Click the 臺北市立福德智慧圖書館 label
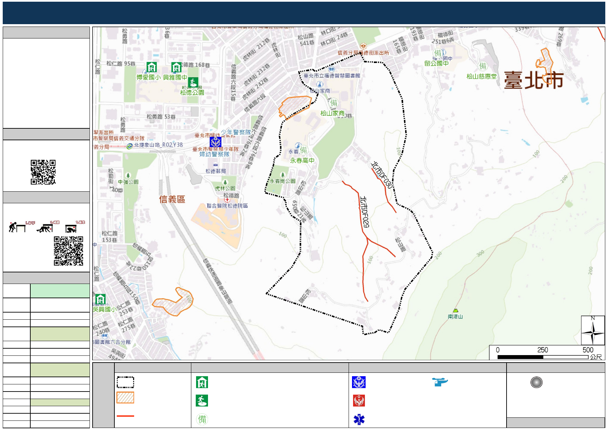 332,76
